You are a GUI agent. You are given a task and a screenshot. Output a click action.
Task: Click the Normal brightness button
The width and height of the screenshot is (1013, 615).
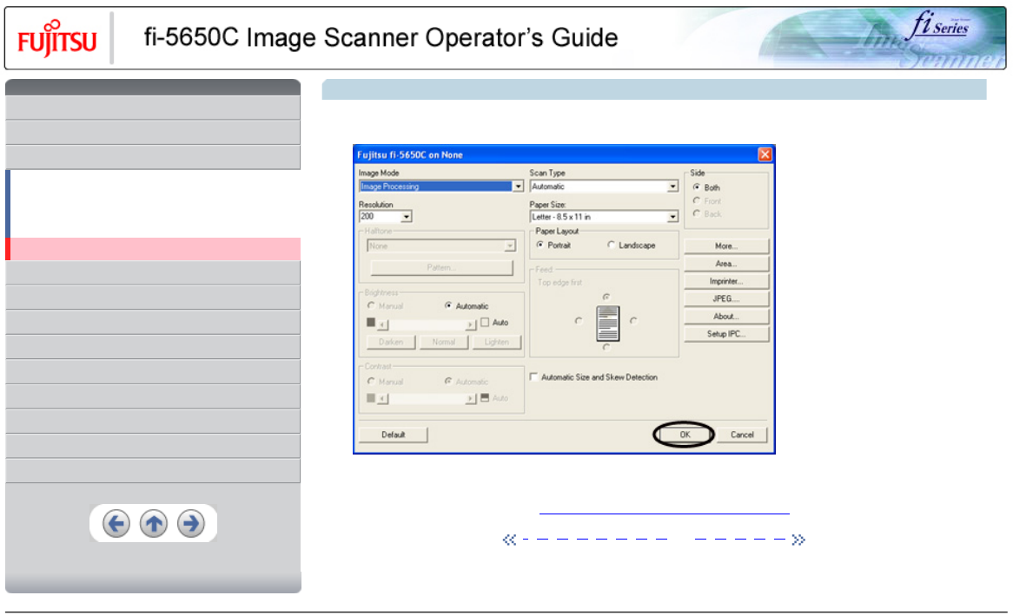pyautogui.click(x=444, y=342)
